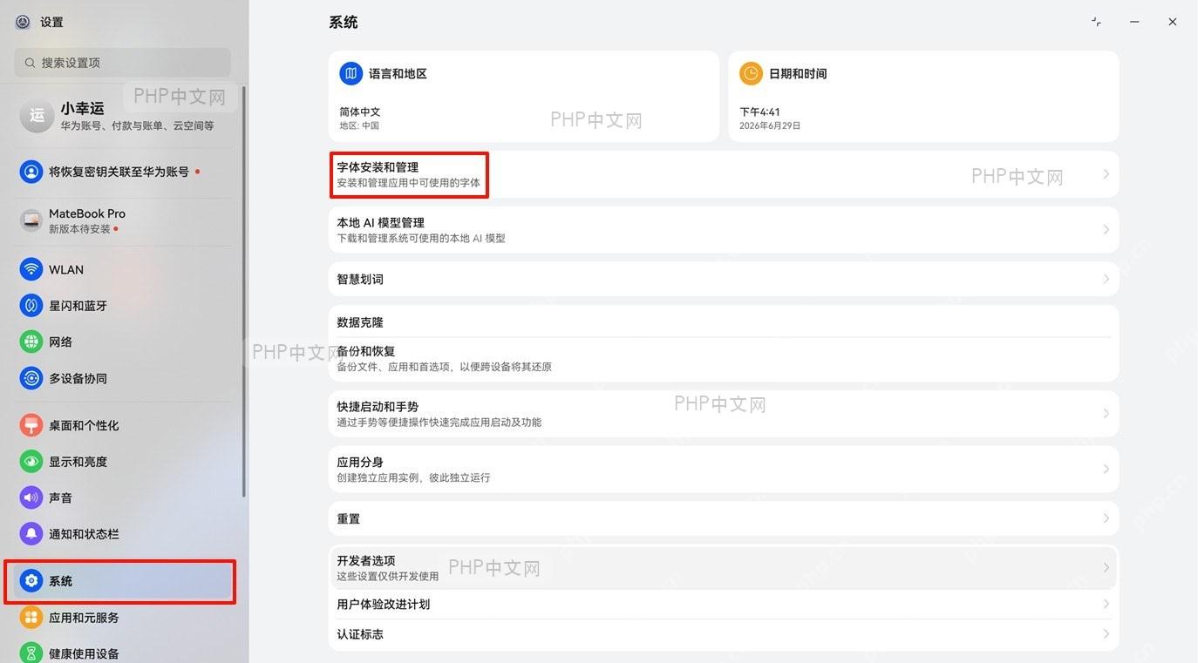Click the 将恢复密钥关联至华为账号 person icon
The width and height of the screenshot is (1198, 663).
pyautogui.click(x=31, y=172)
